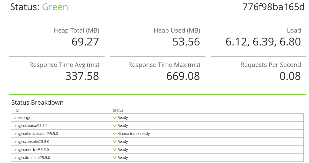Click the Load values 6.12, 6.39, 6.80

pos(263,42)
